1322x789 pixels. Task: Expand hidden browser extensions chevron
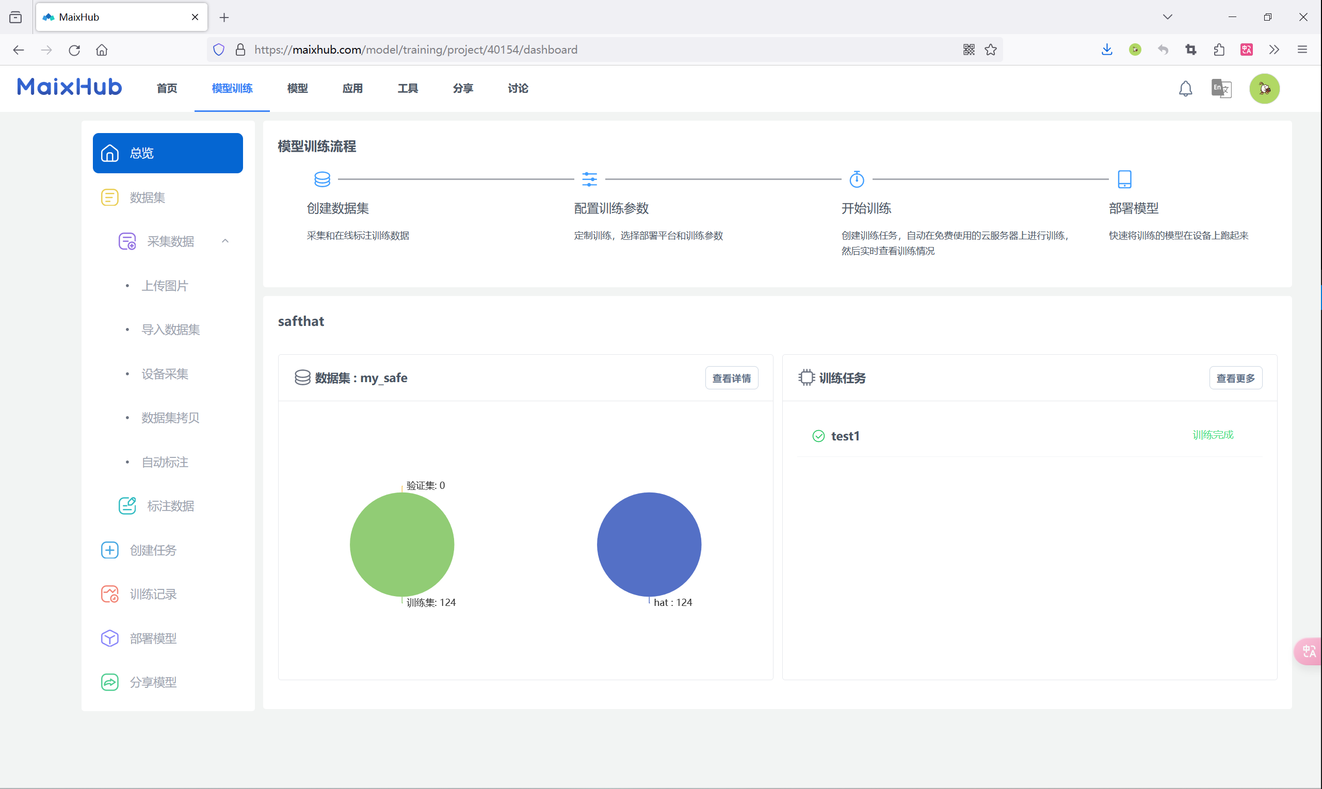click(1273, 50)
